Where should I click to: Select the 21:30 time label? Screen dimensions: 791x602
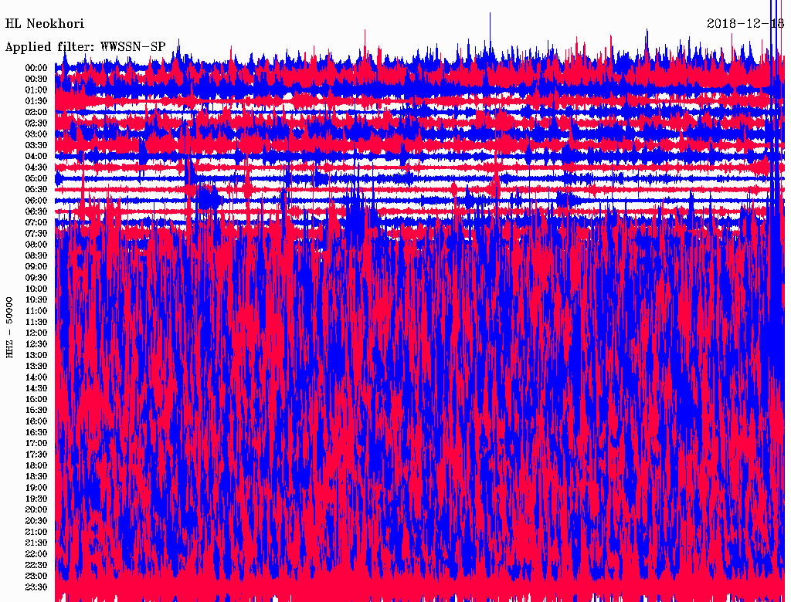coord(36,543)
